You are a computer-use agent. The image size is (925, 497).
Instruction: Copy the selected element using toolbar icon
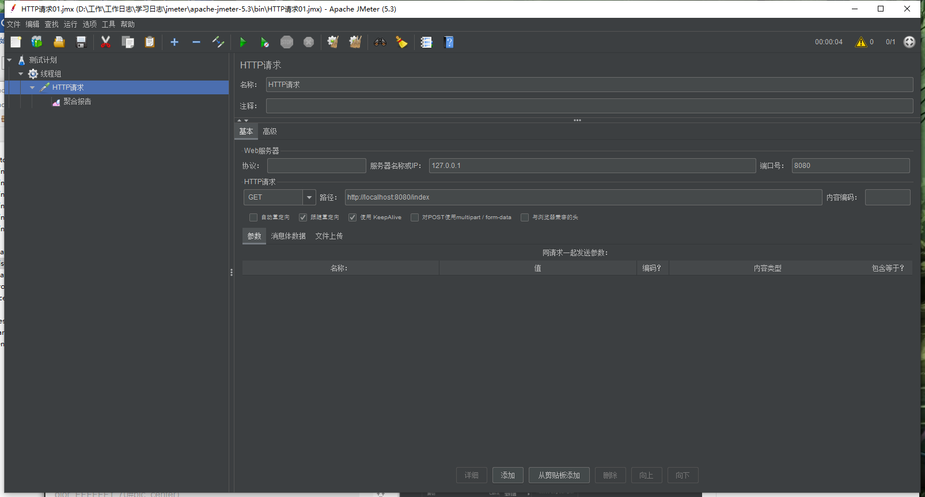tap(128, 42)
